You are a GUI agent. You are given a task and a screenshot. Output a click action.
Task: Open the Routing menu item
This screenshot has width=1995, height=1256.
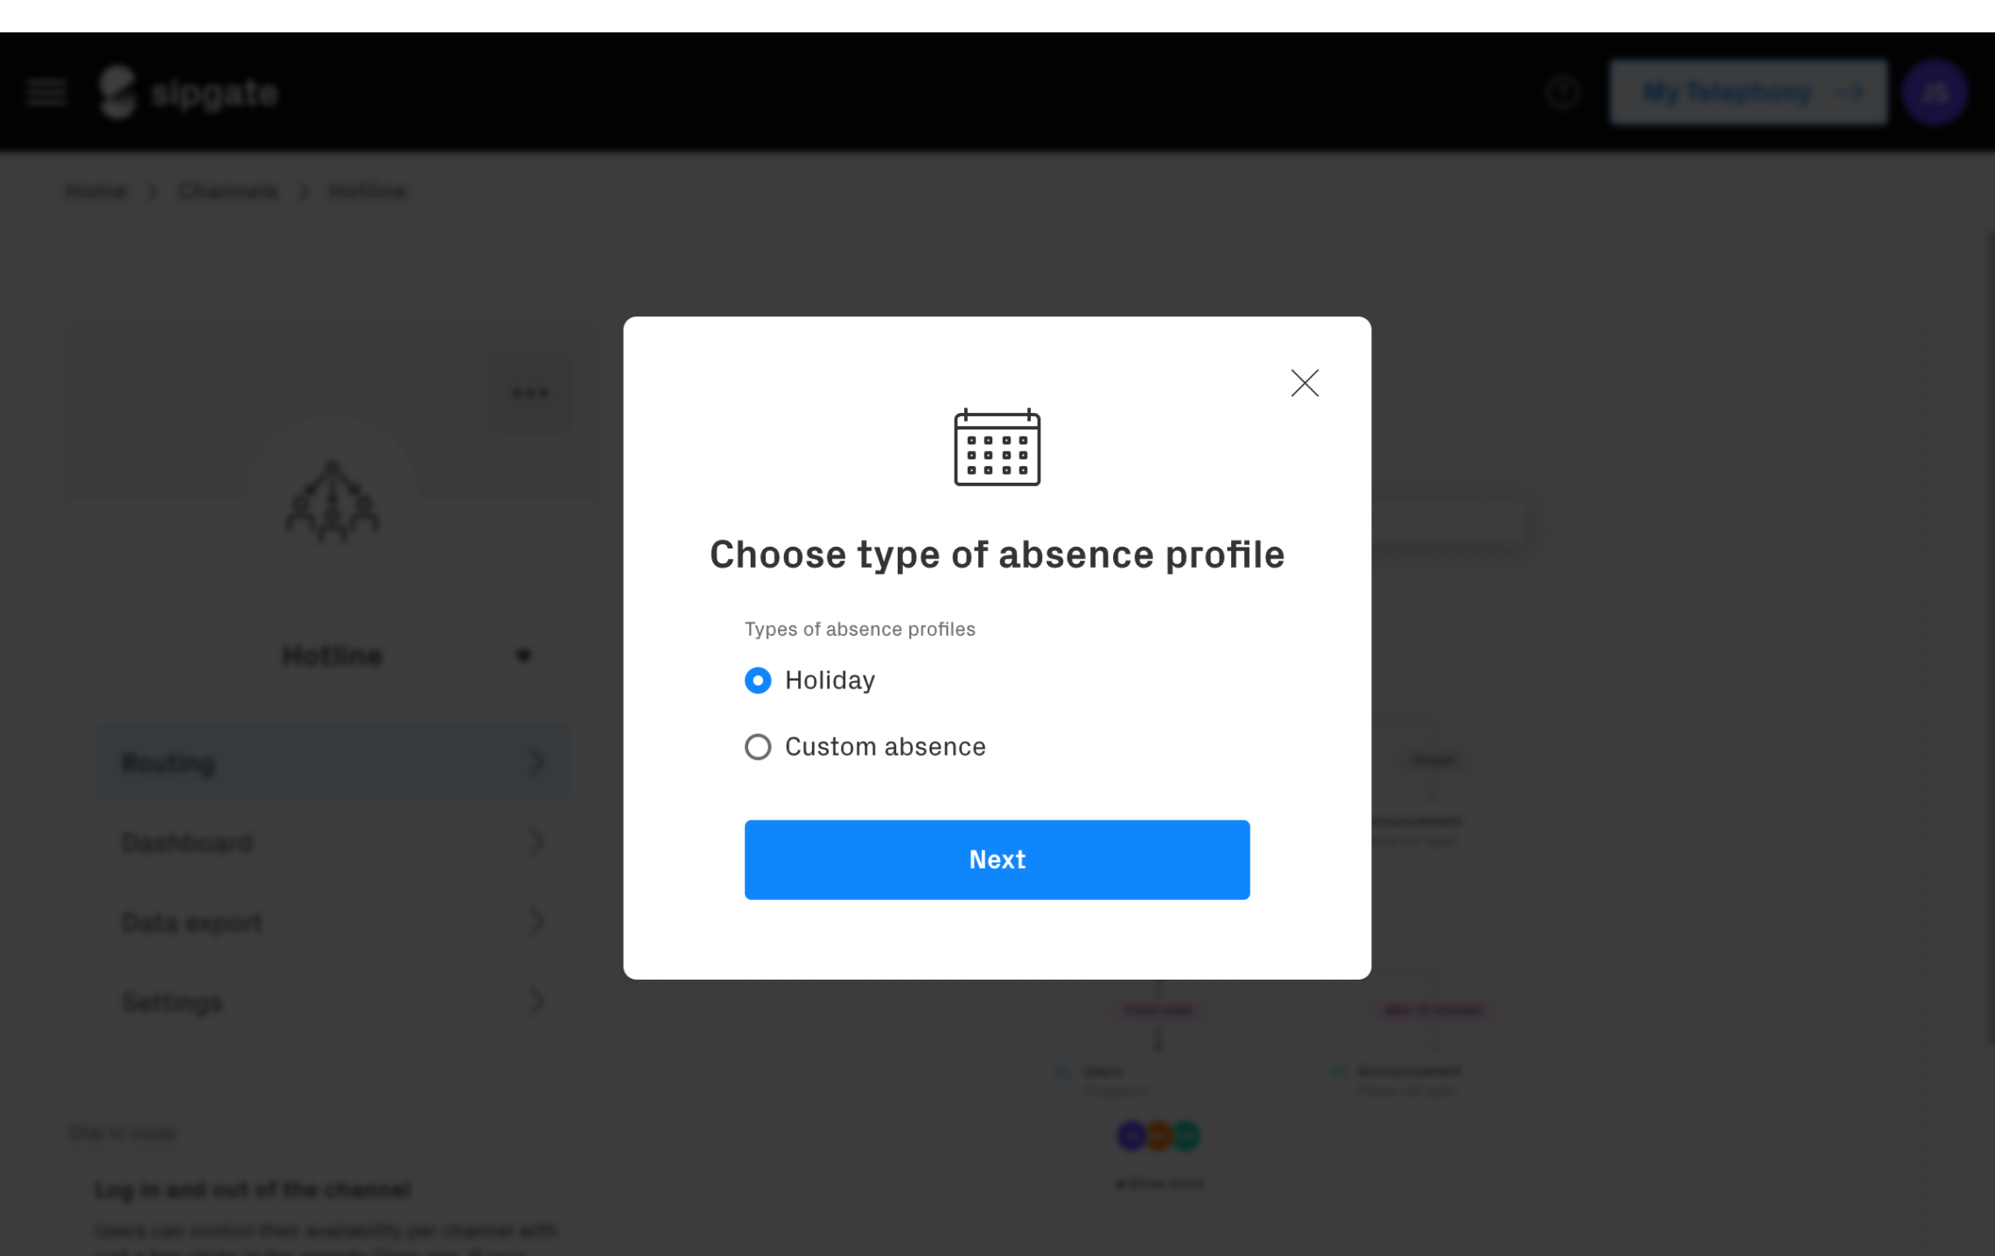tap(332, 762)
